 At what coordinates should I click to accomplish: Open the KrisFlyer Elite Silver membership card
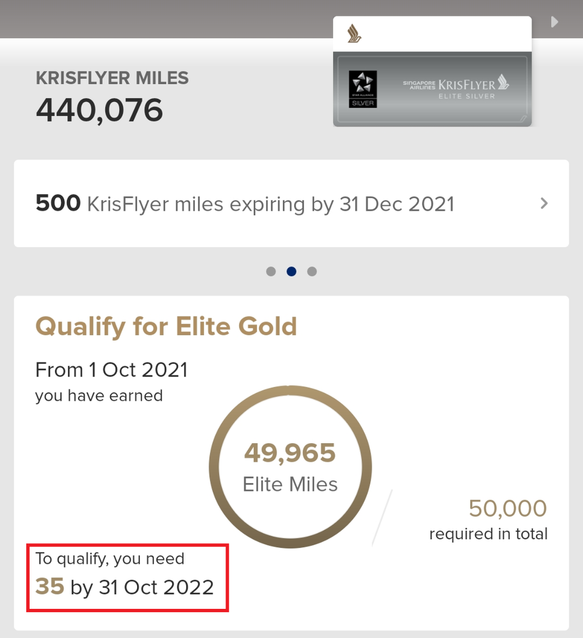tap(432, 71)
